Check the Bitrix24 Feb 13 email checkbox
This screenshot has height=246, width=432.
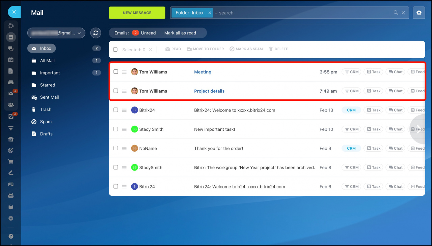(x=116, y=110)
